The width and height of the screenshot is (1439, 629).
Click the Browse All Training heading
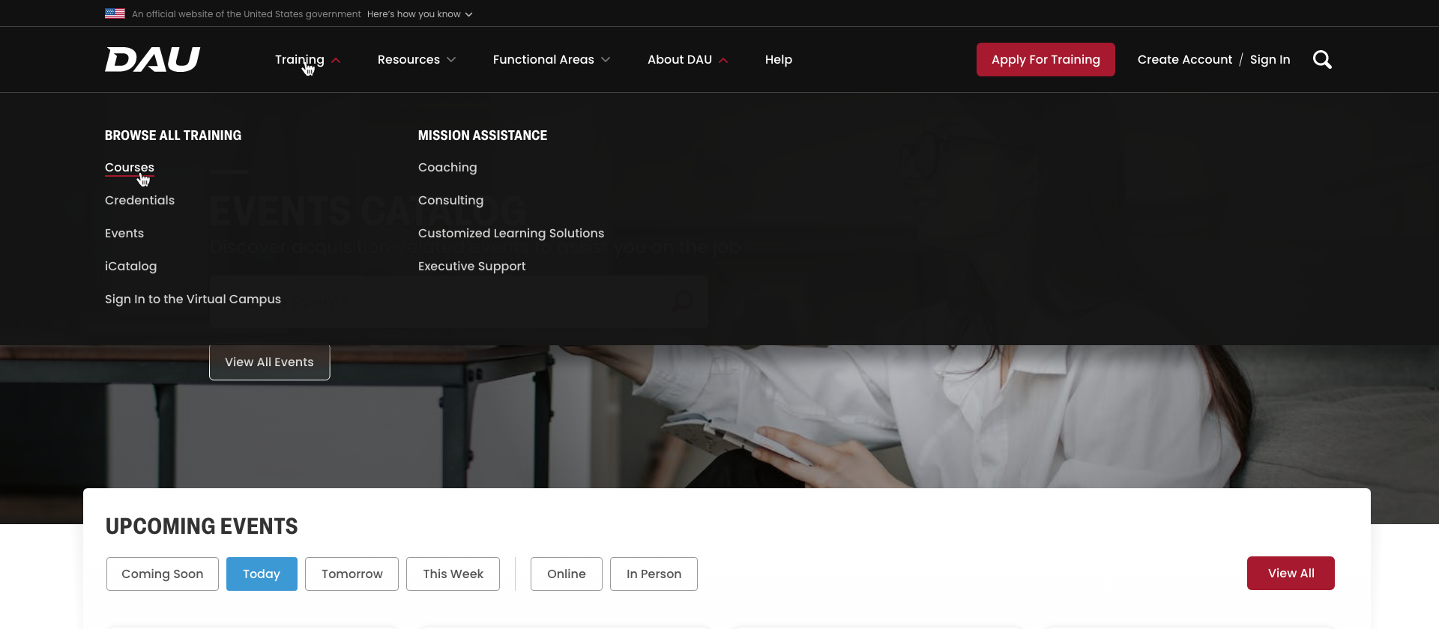(x=173, y=136)
